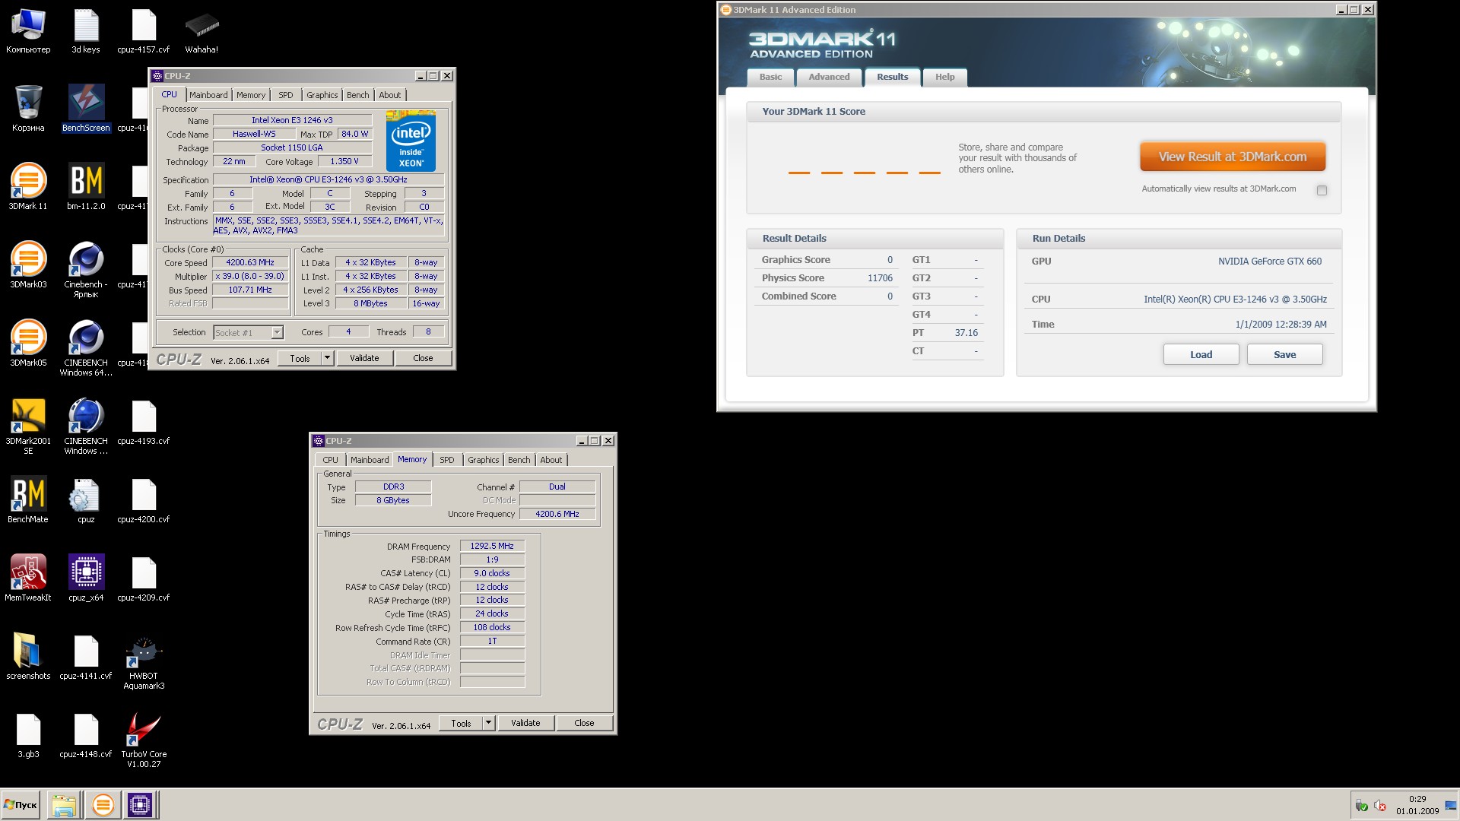
Task: Open Tools dropdown arrow in CPU window
Action: click(327, 358)
